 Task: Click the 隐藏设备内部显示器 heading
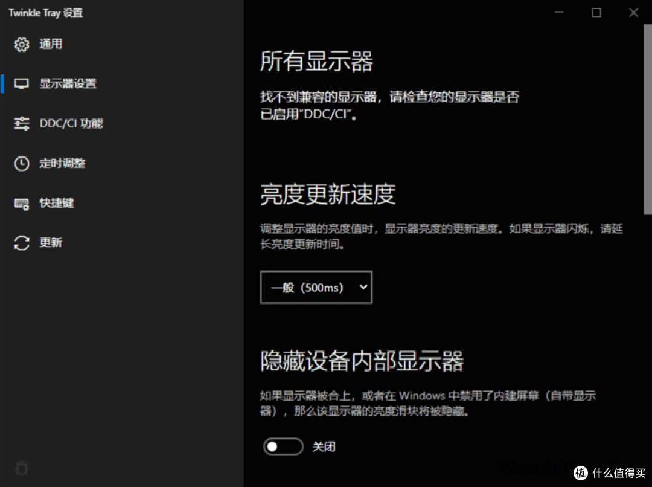pyautogui.click(x=362, y=361)
